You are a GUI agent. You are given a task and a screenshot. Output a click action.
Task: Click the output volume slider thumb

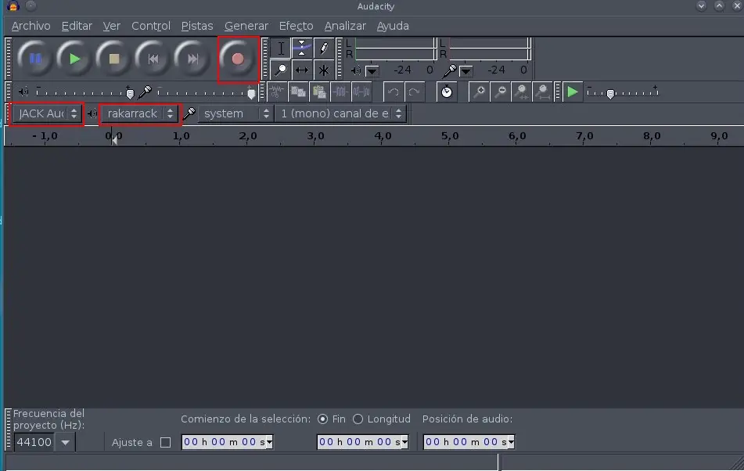tap(130, 93)
